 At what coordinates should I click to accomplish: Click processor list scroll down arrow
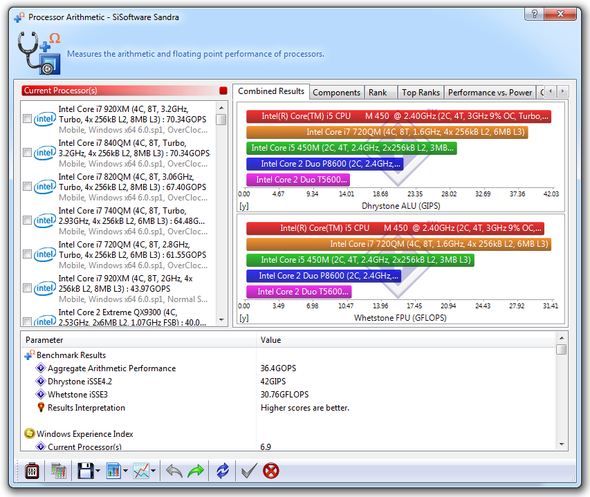[x=221, y=320]
